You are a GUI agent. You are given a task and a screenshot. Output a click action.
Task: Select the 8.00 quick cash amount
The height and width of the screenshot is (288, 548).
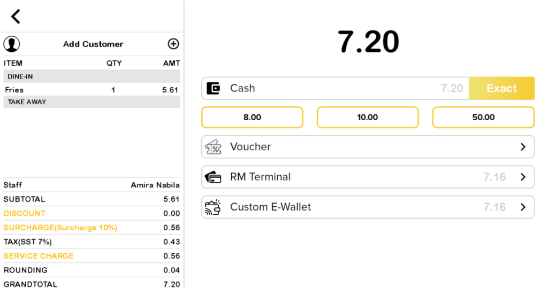tap(252, 118)
